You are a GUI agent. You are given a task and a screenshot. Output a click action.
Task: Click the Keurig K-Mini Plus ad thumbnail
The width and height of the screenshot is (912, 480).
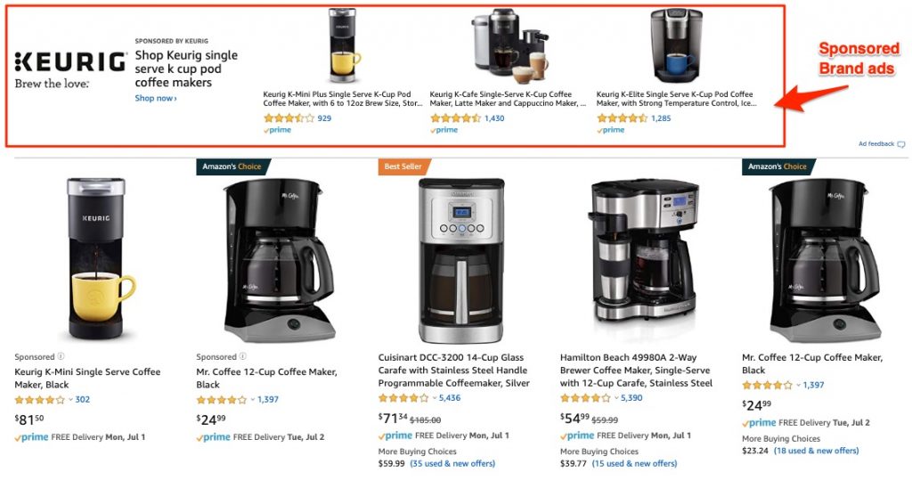click(342, 46)
